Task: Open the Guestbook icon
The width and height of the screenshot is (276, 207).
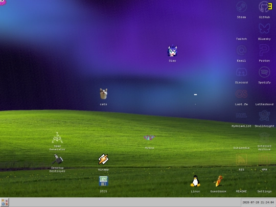Action: tap(218, 181)
